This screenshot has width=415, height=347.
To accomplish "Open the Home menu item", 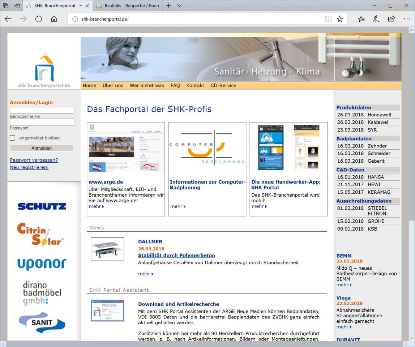I will coord(89,86).
